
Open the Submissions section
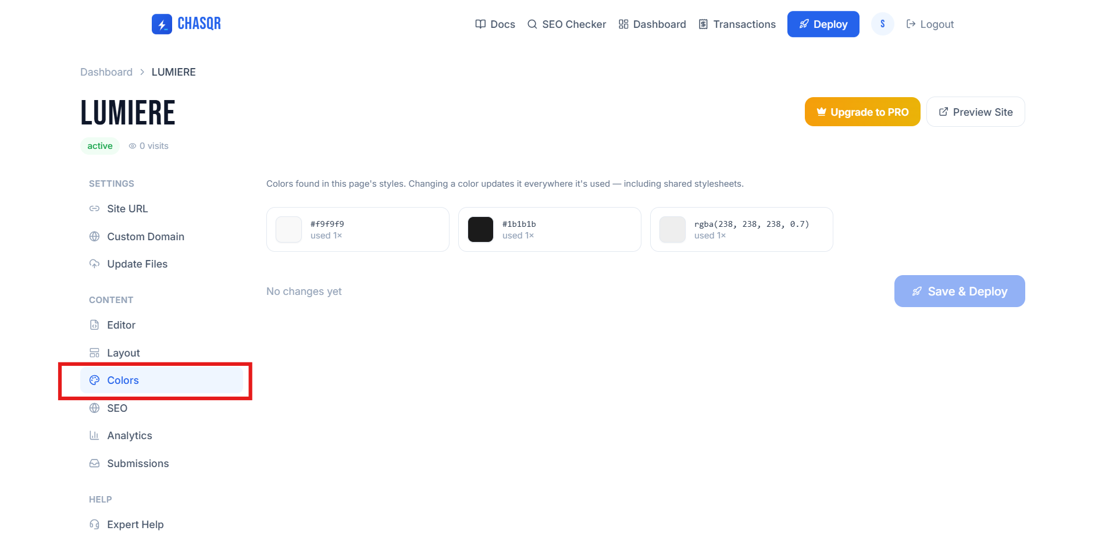(162, 464)
